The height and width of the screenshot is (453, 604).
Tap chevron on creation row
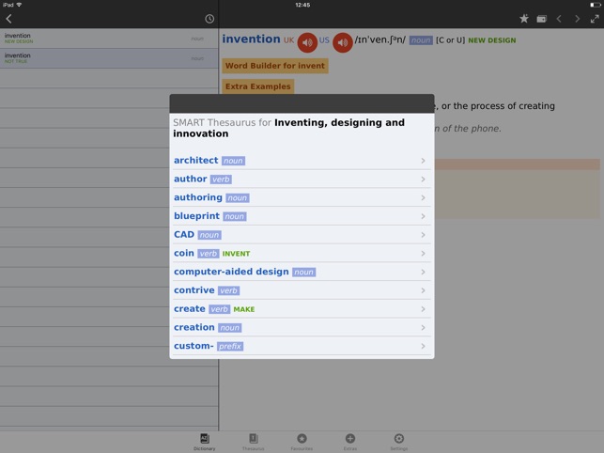tap(423, 327)
